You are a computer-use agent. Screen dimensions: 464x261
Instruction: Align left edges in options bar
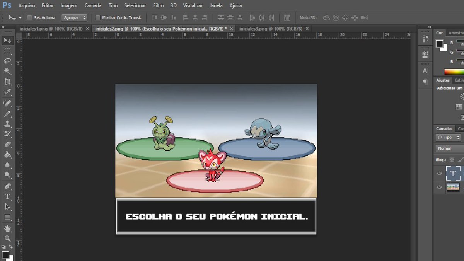pyautogui.click(x=185, y=17)
